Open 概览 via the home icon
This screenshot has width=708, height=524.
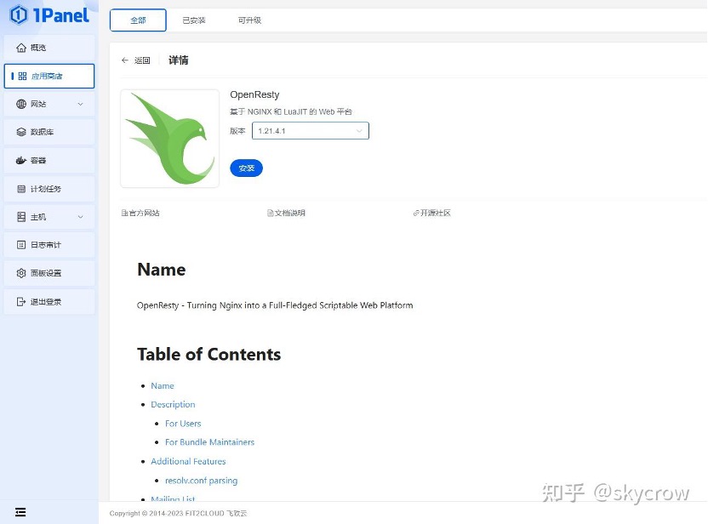(x=20, y=48)
